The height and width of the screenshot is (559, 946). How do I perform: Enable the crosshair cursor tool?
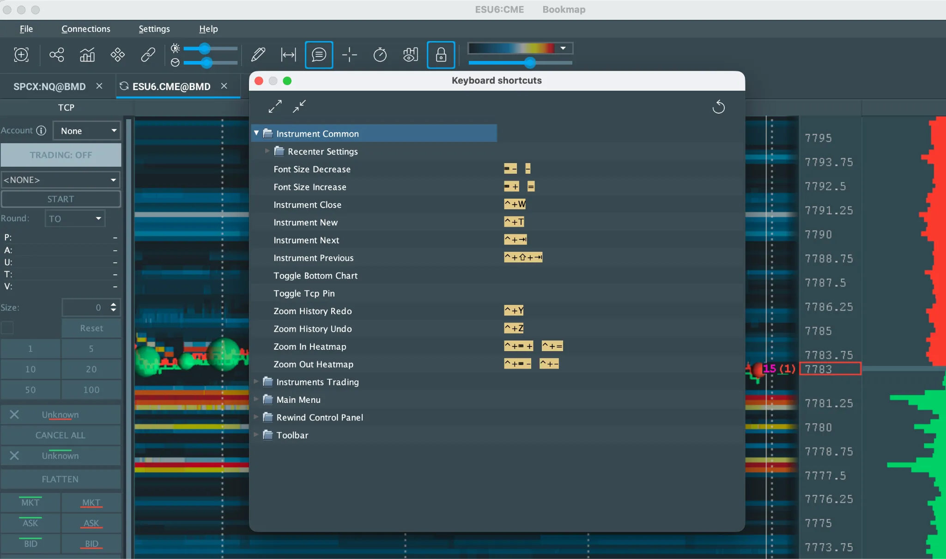350,55
